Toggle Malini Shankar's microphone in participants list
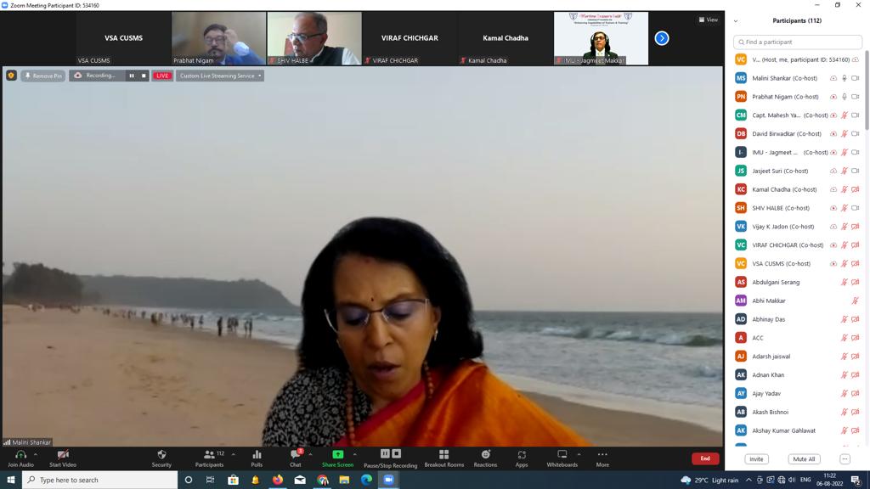870x489 pixels. point(844,78)
